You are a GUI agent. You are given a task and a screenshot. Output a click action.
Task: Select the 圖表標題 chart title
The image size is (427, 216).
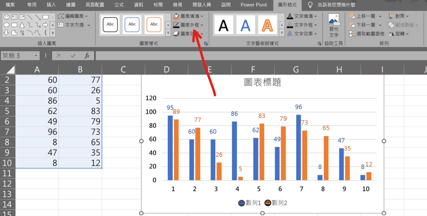coord(263,82)
